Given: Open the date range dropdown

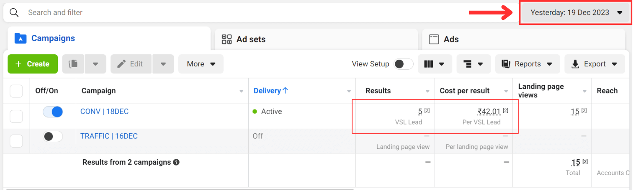Looking at the screenshot, I should pyautogui.click(x=576, y=12).
